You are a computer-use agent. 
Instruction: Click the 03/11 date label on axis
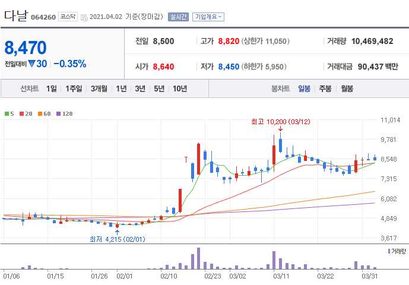[x=281, y=276]
